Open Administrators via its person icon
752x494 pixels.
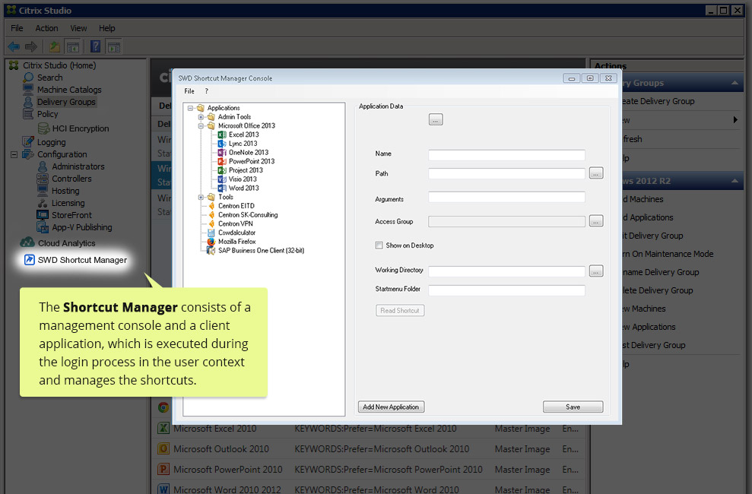43,166
